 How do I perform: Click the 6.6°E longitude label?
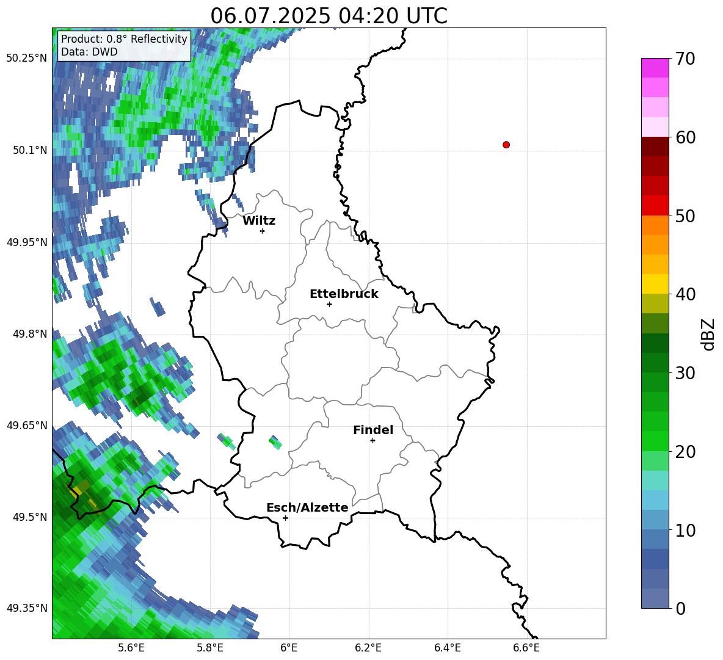pyautogui.click(x=526, y=648)
